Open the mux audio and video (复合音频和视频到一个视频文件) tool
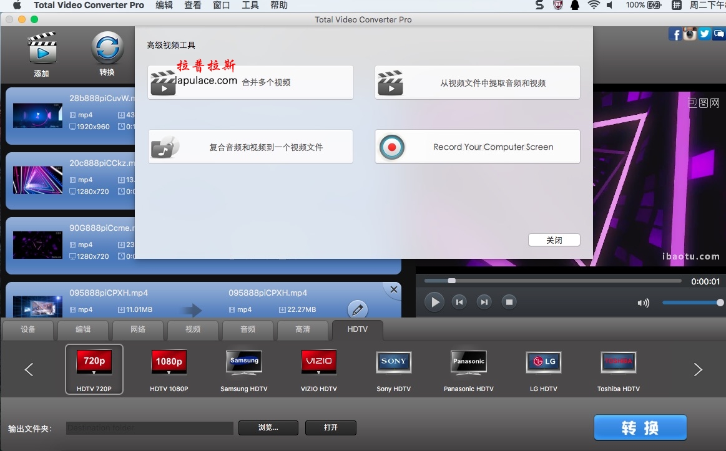726x451 pixels. pyautogui.click(x=250, y=147)
